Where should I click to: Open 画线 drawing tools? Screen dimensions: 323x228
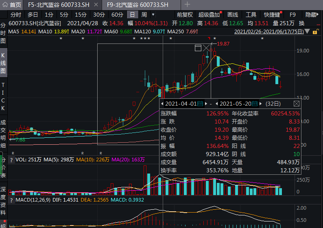pyautogui.click(x=233, y=15)
